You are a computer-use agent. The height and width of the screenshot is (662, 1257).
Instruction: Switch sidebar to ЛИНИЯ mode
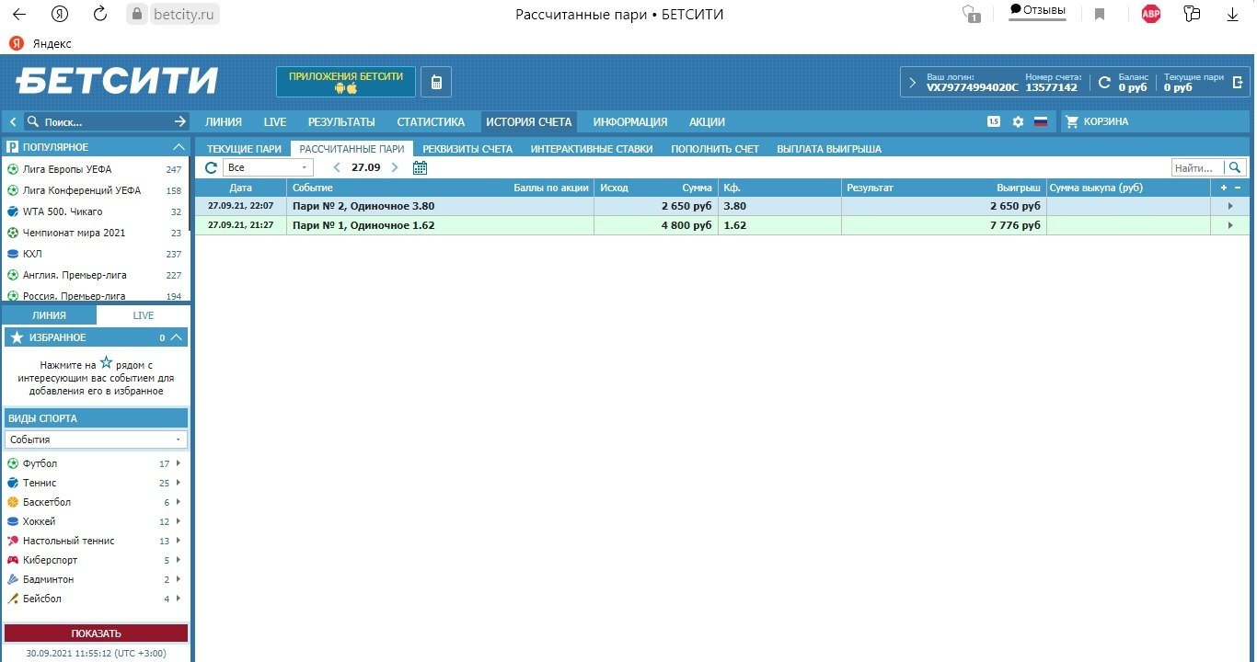click(x=49, y=315)
